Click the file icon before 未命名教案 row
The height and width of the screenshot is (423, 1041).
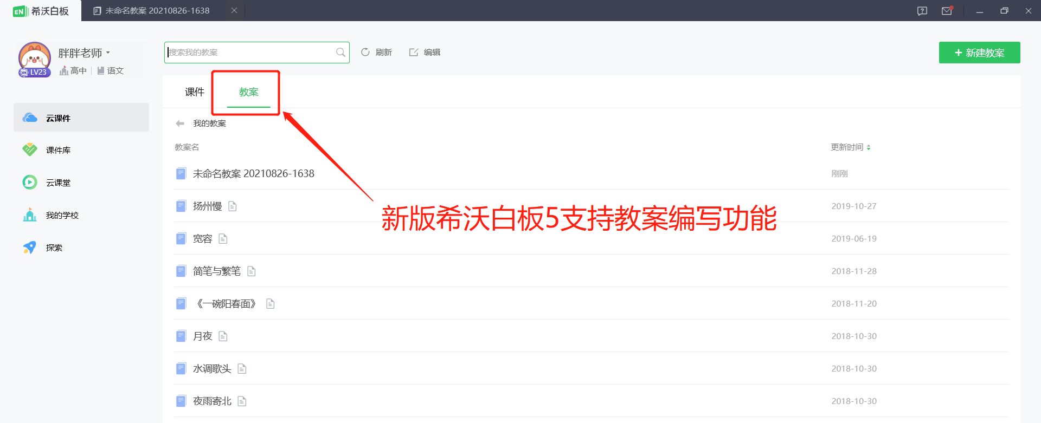pos(181,173)
